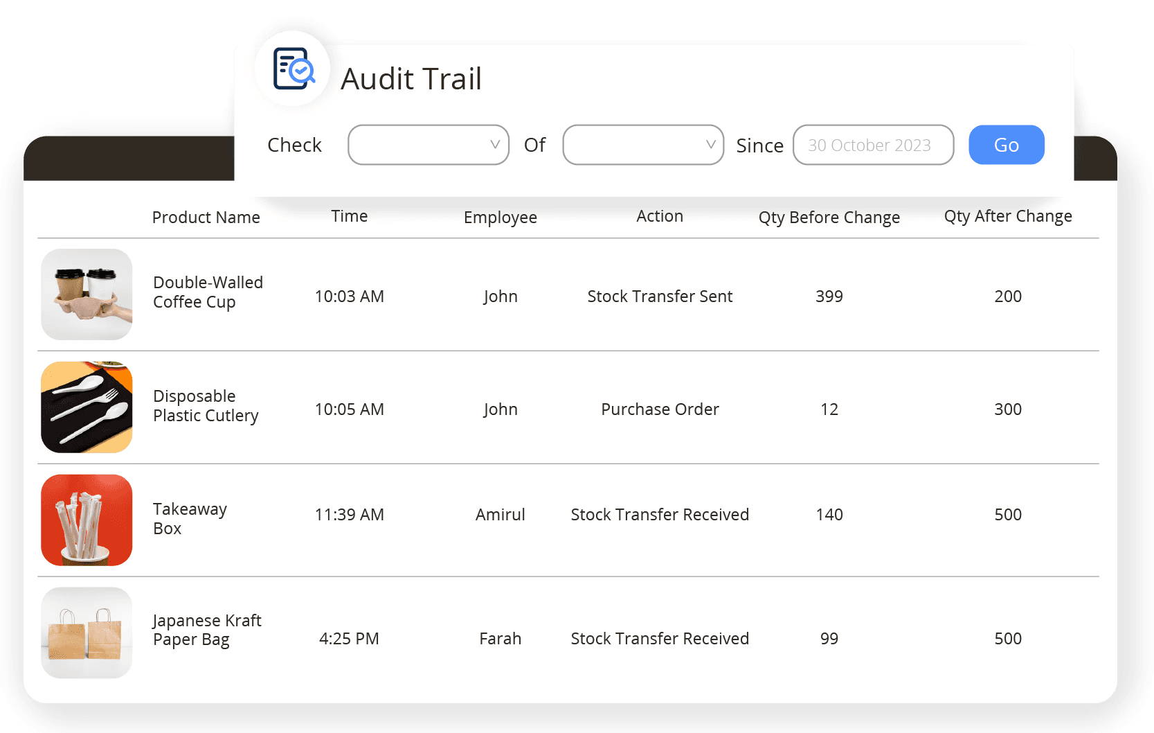
Task: Click the Japanese Kraft Paper Bag thumbnail
Action: coord(87,633)
